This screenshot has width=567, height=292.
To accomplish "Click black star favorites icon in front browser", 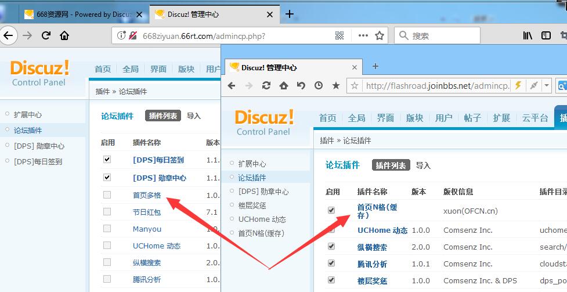I will (x=336, y=85).
